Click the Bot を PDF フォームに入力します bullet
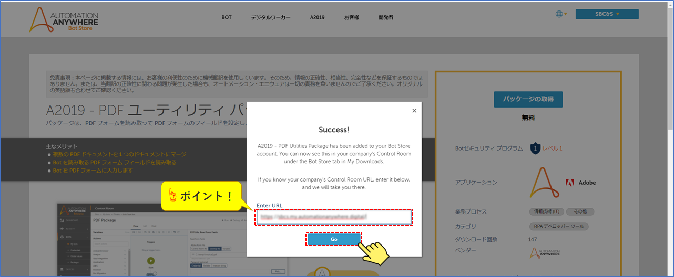This screenshot has height=277, width=674. coord(93,171)
